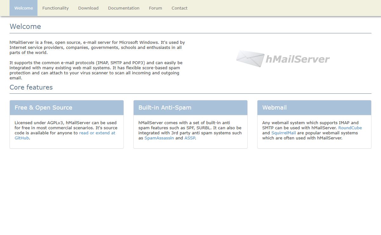
Task: Click the hMailServer envelope logo
Action: (283, 59)
